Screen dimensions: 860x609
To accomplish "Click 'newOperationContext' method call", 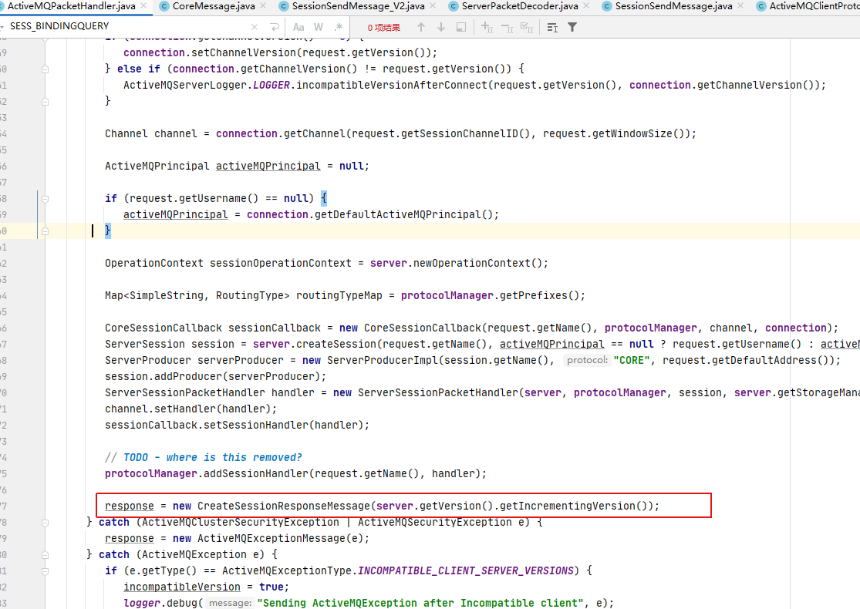I will [x=472, y=263].
